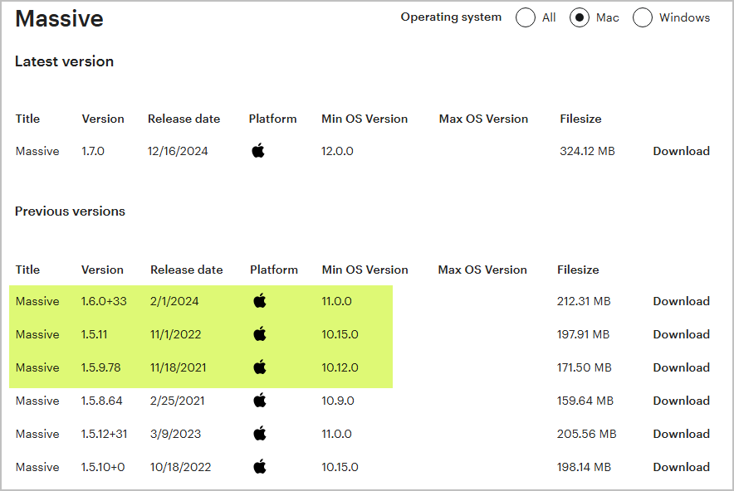This screenshot has height=491, width=734.
Task: Click the Apple icon in the 1.6.0+33 row
Action: pos(260,301)
